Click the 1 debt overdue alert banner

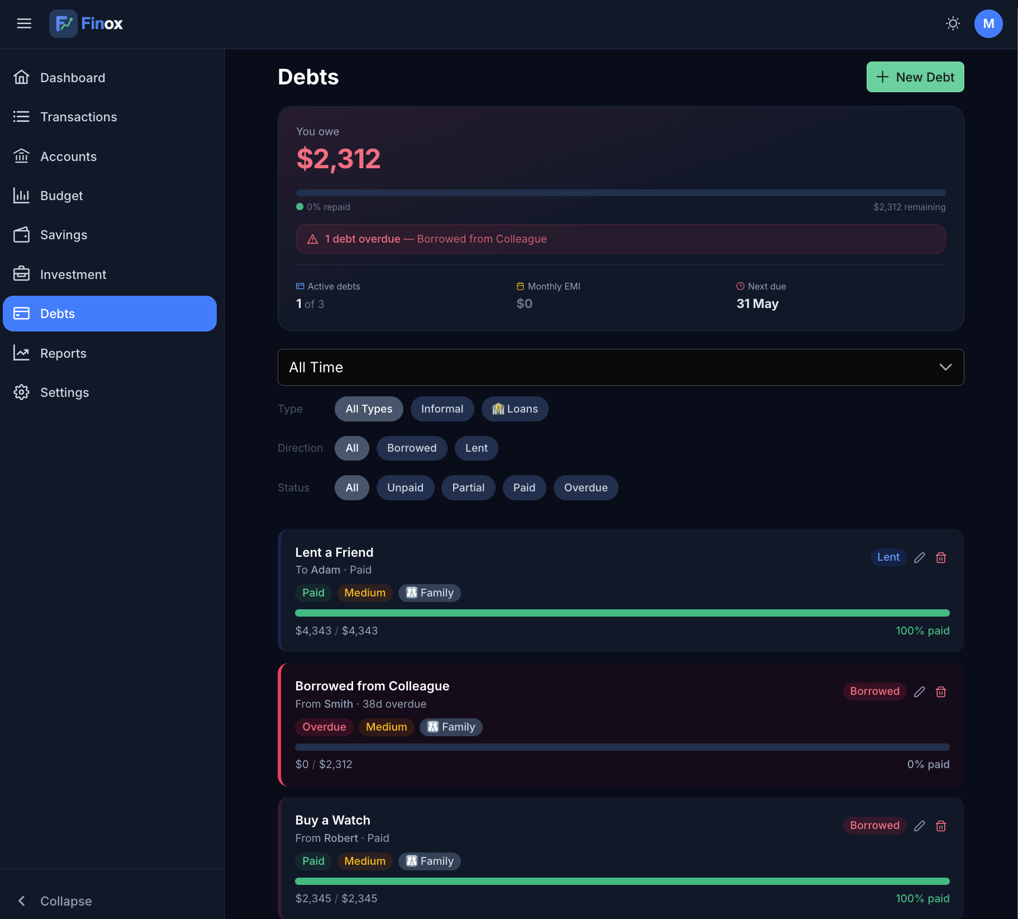pyautogui.click(x=621, y=239)
